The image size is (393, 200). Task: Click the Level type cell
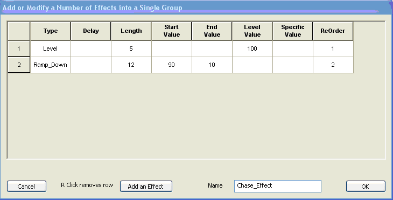click(51, 49)
